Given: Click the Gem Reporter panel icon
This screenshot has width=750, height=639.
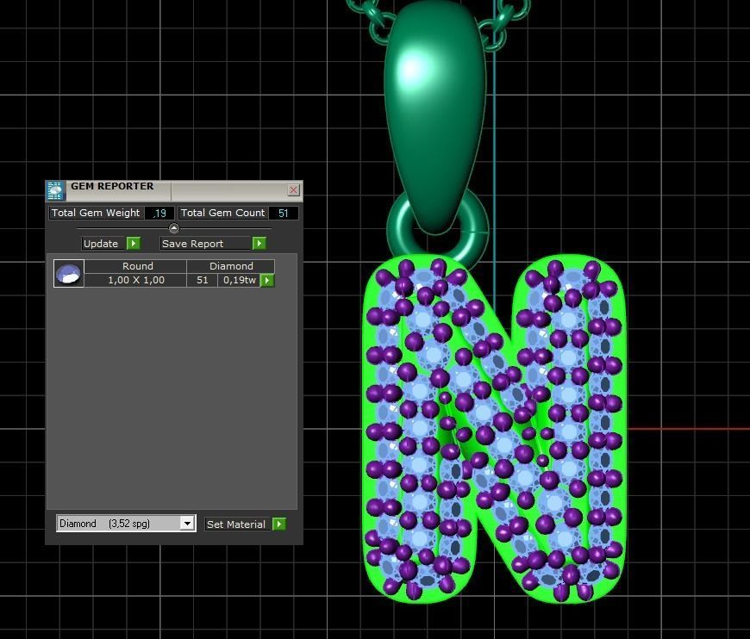Looking at the screenshot, I should click(x=55, y=190).
